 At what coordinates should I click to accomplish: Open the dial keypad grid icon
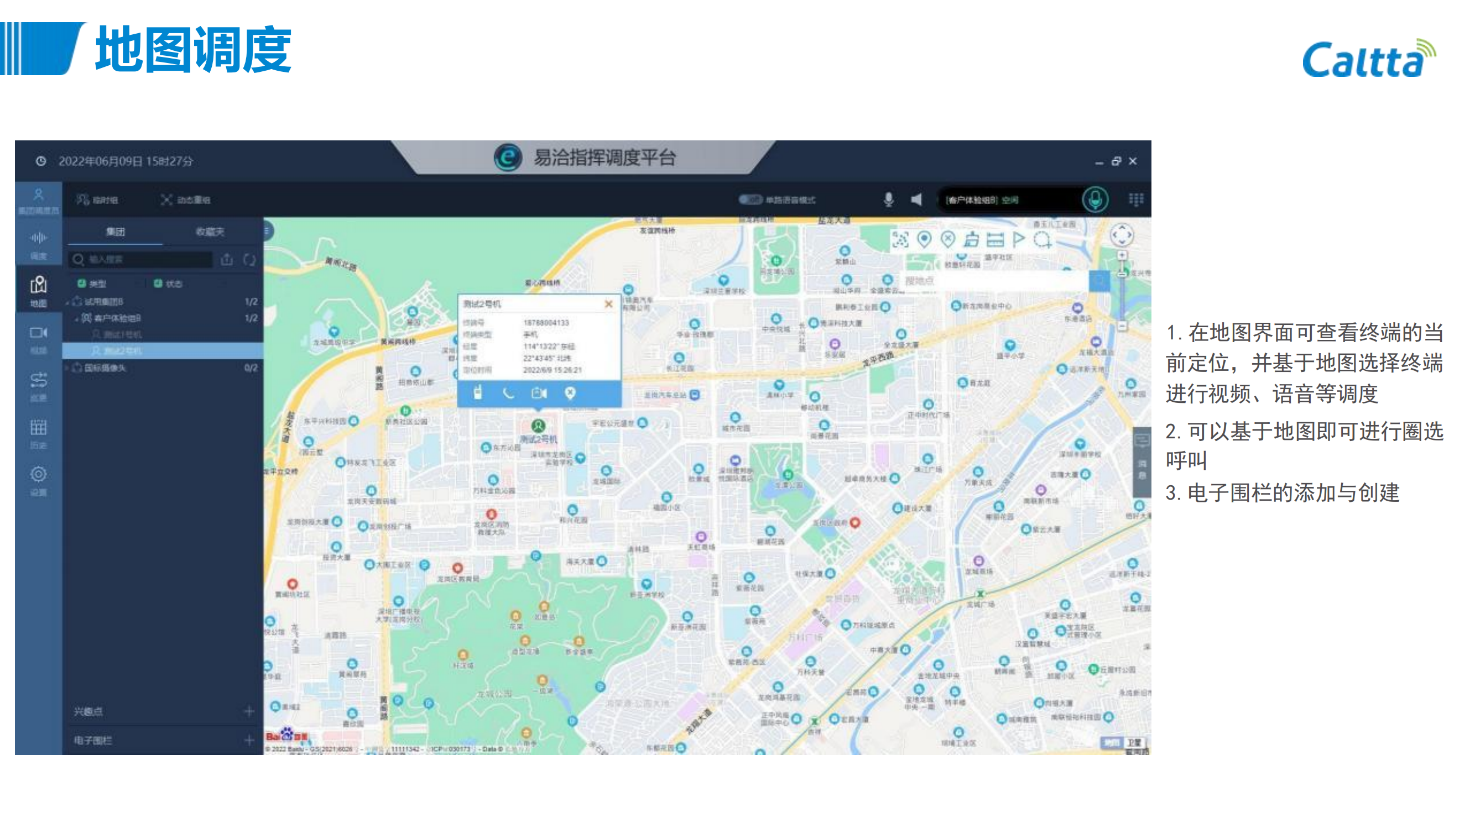pos(1135,199)
